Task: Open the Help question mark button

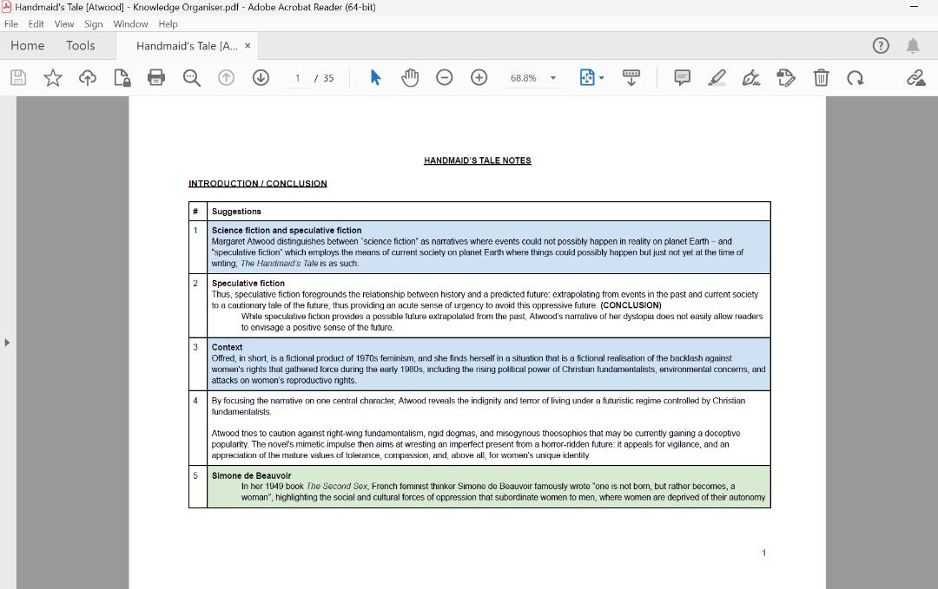Action: coord(881,46)
